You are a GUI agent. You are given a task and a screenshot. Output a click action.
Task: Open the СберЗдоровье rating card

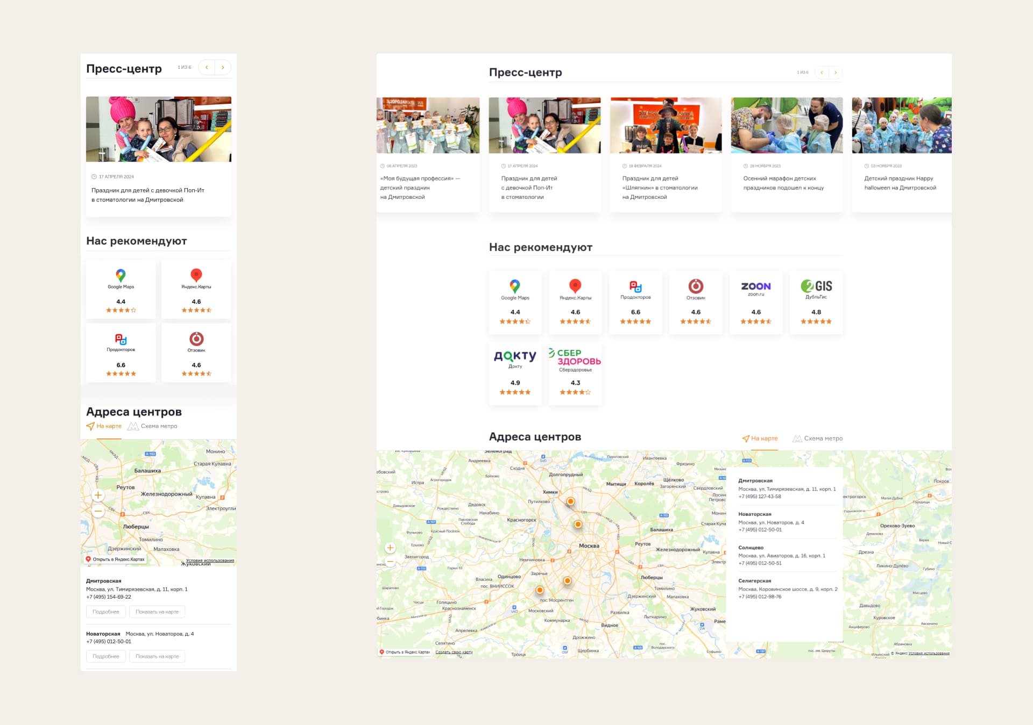pos(575,374)
